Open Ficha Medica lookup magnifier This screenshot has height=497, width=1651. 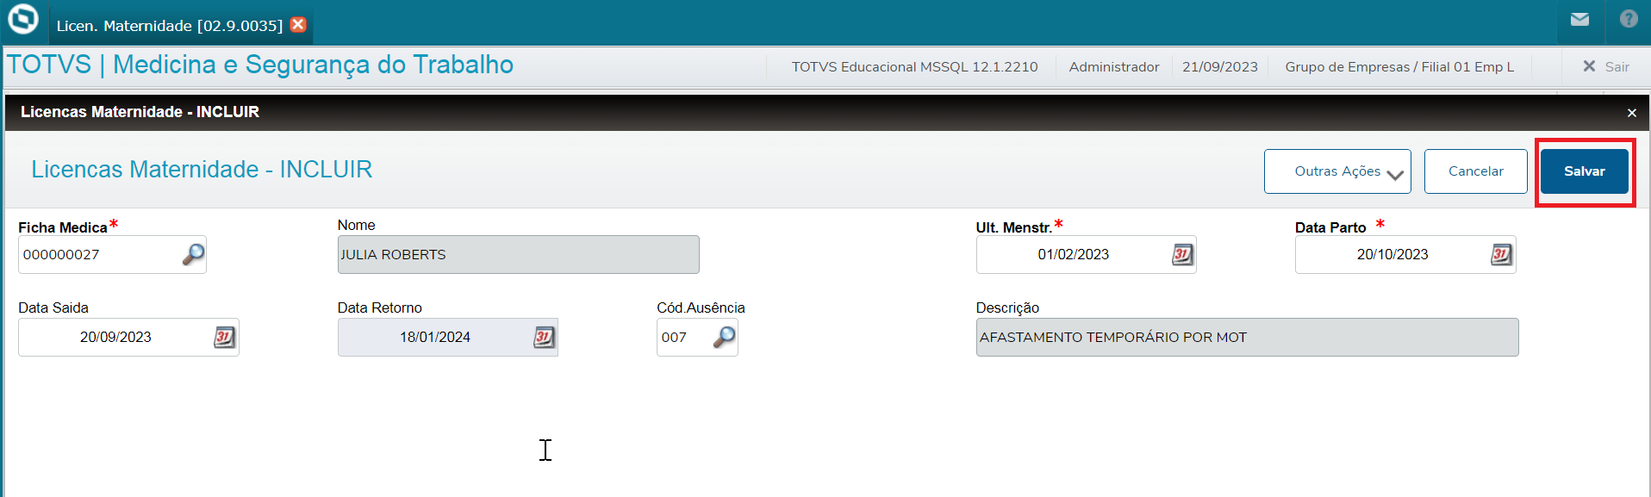(193, 254)
